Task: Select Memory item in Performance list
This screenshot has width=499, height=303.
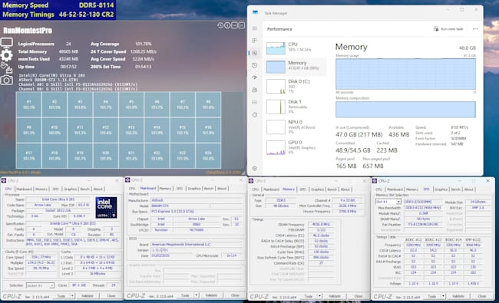Action: pyautogui.click(x=296, y=67)
